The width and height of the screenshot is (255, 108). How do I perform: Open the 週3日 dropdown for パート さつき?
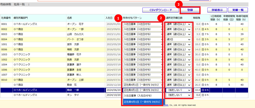pos(179,39)
